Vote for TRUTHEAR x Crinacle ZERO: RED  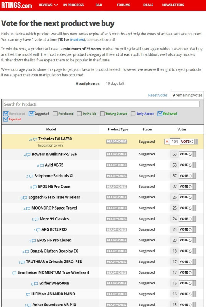pyautogui.click(x=188, y=262)
